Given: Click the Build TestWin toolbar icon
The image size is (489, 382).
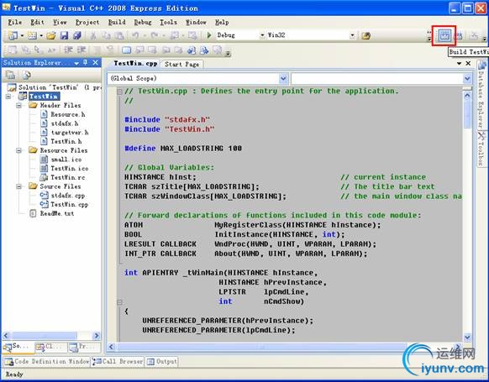Looking at the screenshot, I should pos(444,35).
